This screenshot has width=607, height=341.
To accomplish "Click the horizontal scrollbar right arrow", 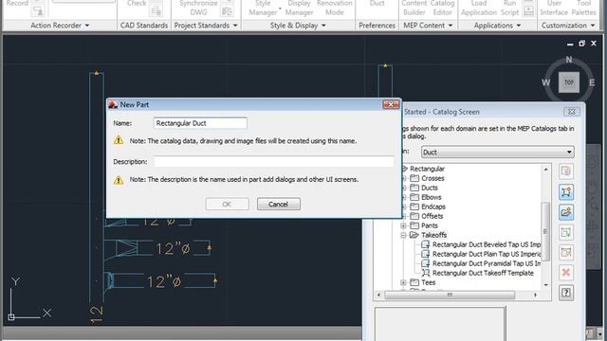I will click(535, 295).
